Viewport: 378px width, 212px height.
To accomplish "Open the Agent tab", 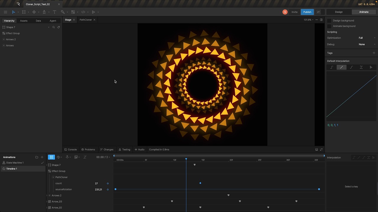I will [x=53, y=21].
